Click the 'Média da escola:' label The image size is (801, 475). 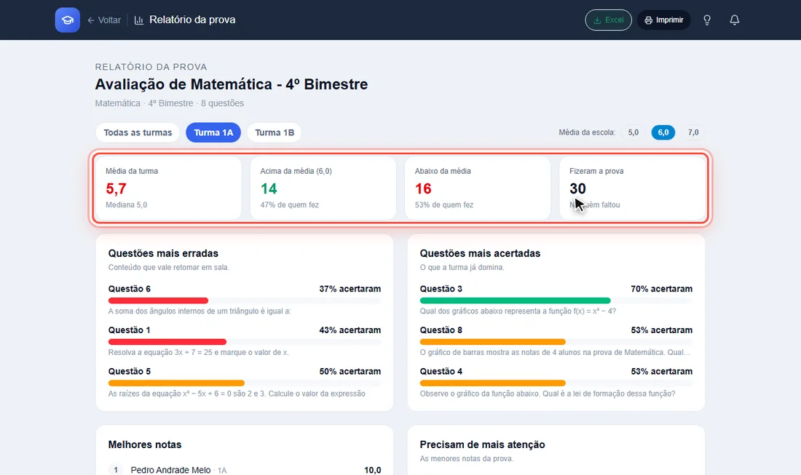tap(587, 132)
